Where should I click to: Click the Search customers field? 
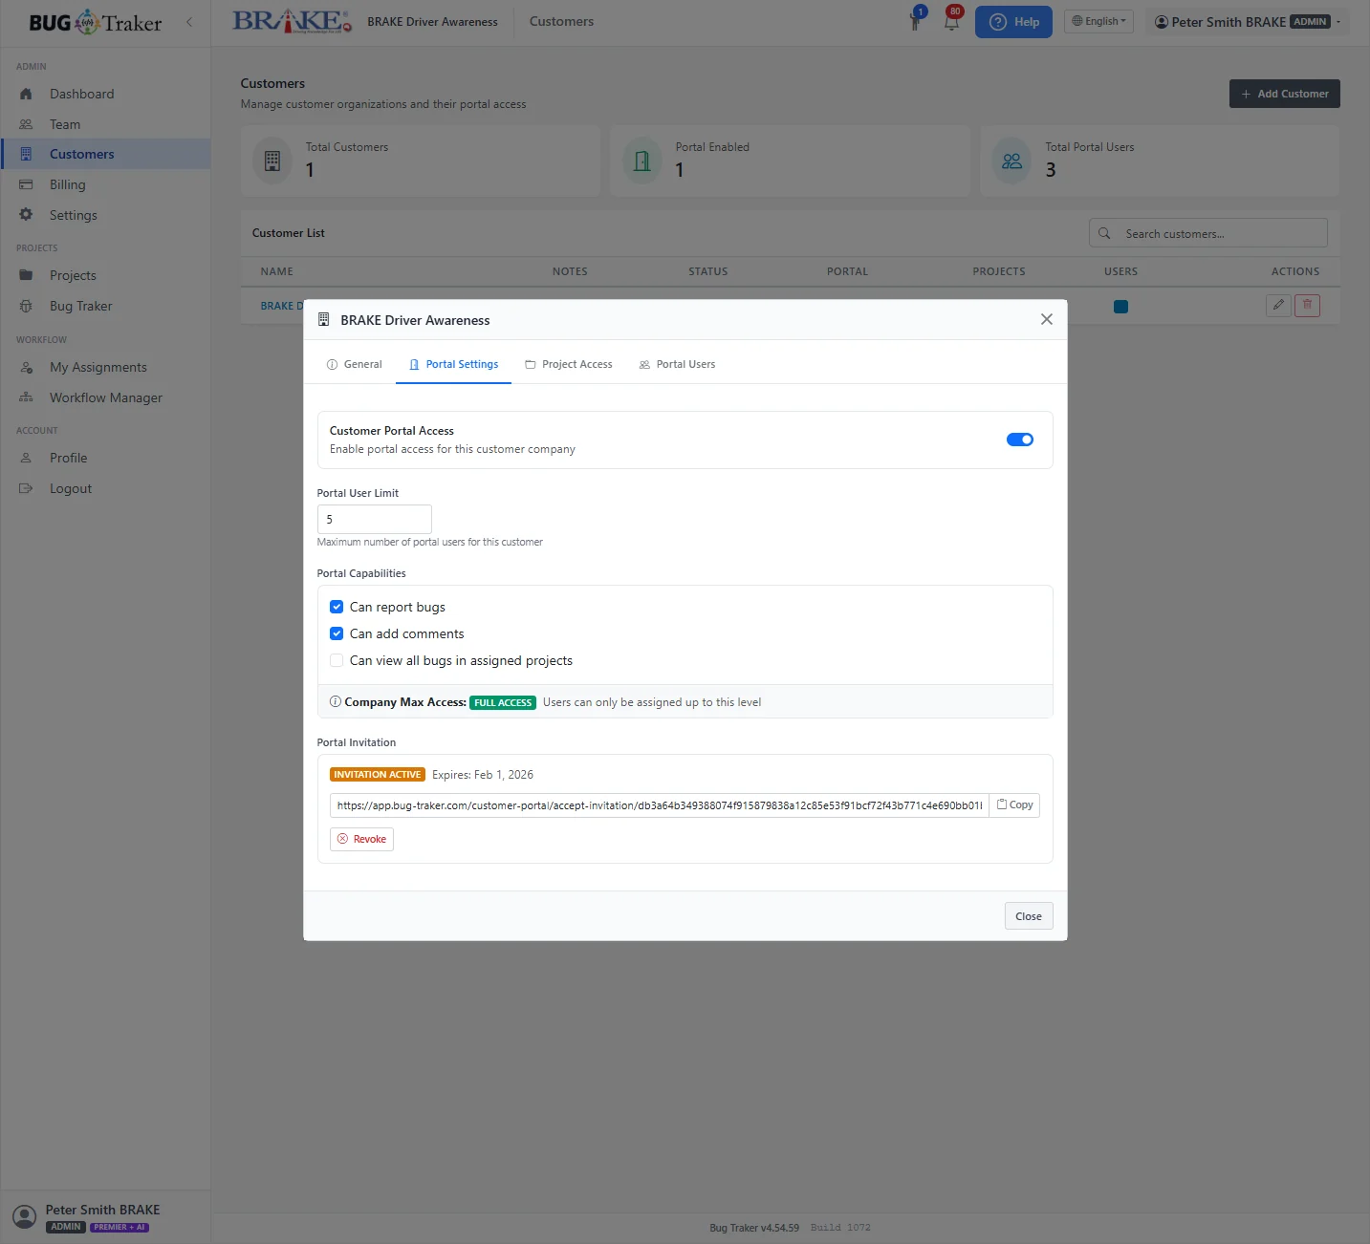coord(1208,233)
